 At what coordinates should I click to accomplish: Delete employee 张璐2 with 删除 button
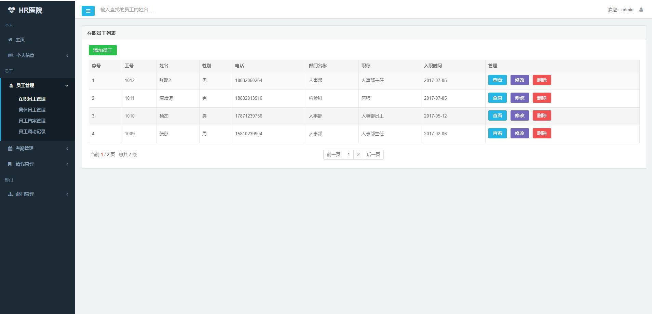(542, 80)
